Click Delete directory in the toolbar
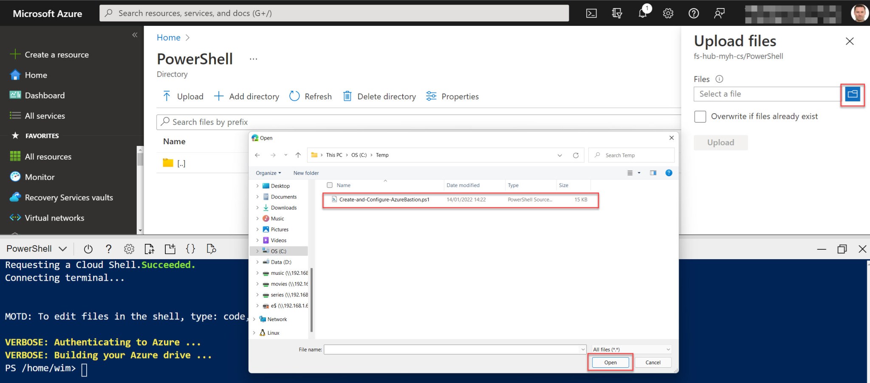The height and width of the screenshot is (383, 870). point(379,96)
